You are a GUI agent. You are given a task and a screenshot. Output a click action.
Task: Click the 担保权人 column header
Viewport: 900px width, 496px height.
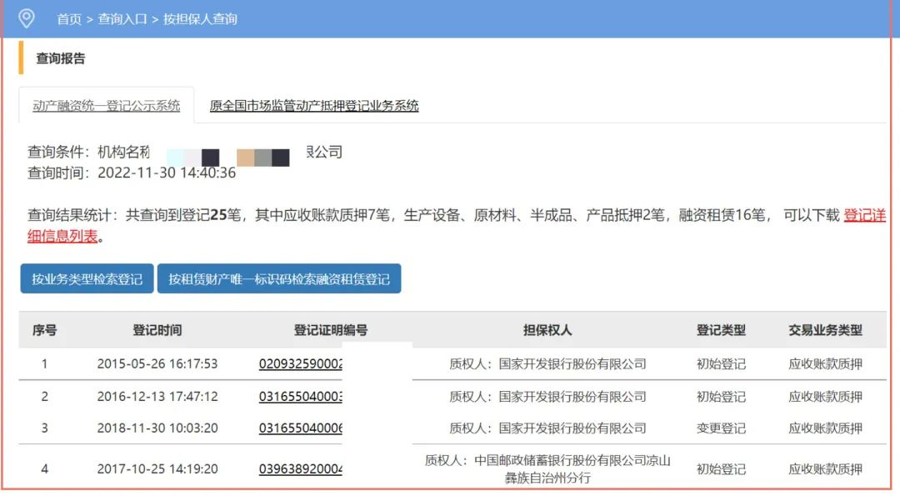[x=547, y=330]
